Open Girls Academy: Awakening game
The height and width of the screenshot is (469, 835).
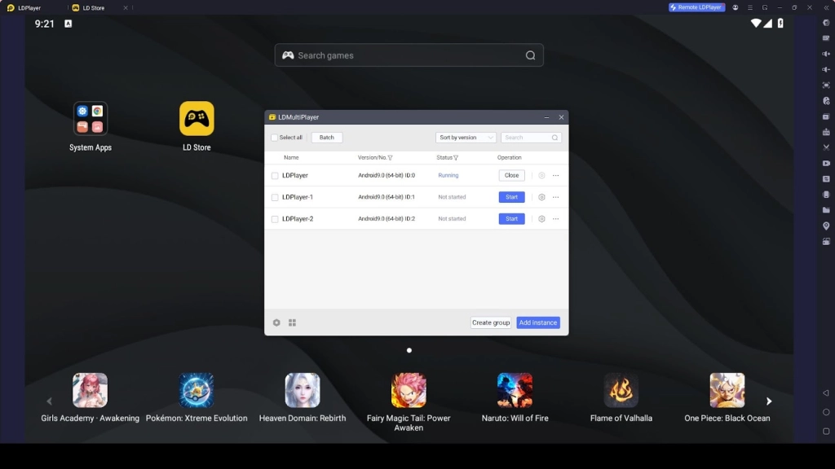(90, 397)
